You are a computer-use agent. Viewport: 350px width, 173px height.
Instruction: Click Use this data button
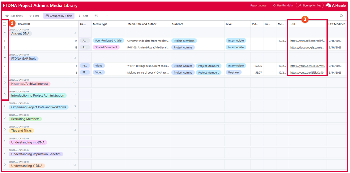tap(283, 6)
